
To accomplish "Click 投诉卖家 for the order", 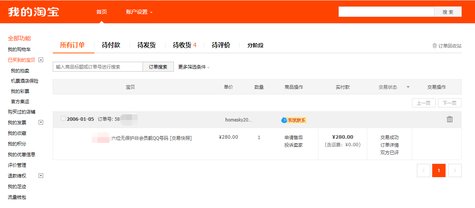I will click(293, 145).
